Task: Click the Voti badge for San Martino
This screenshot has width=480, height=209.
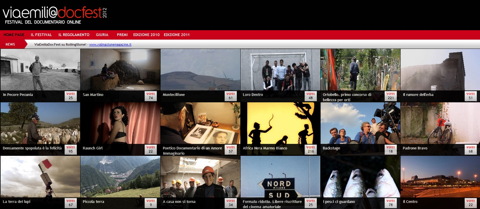Action: point(151,96)
